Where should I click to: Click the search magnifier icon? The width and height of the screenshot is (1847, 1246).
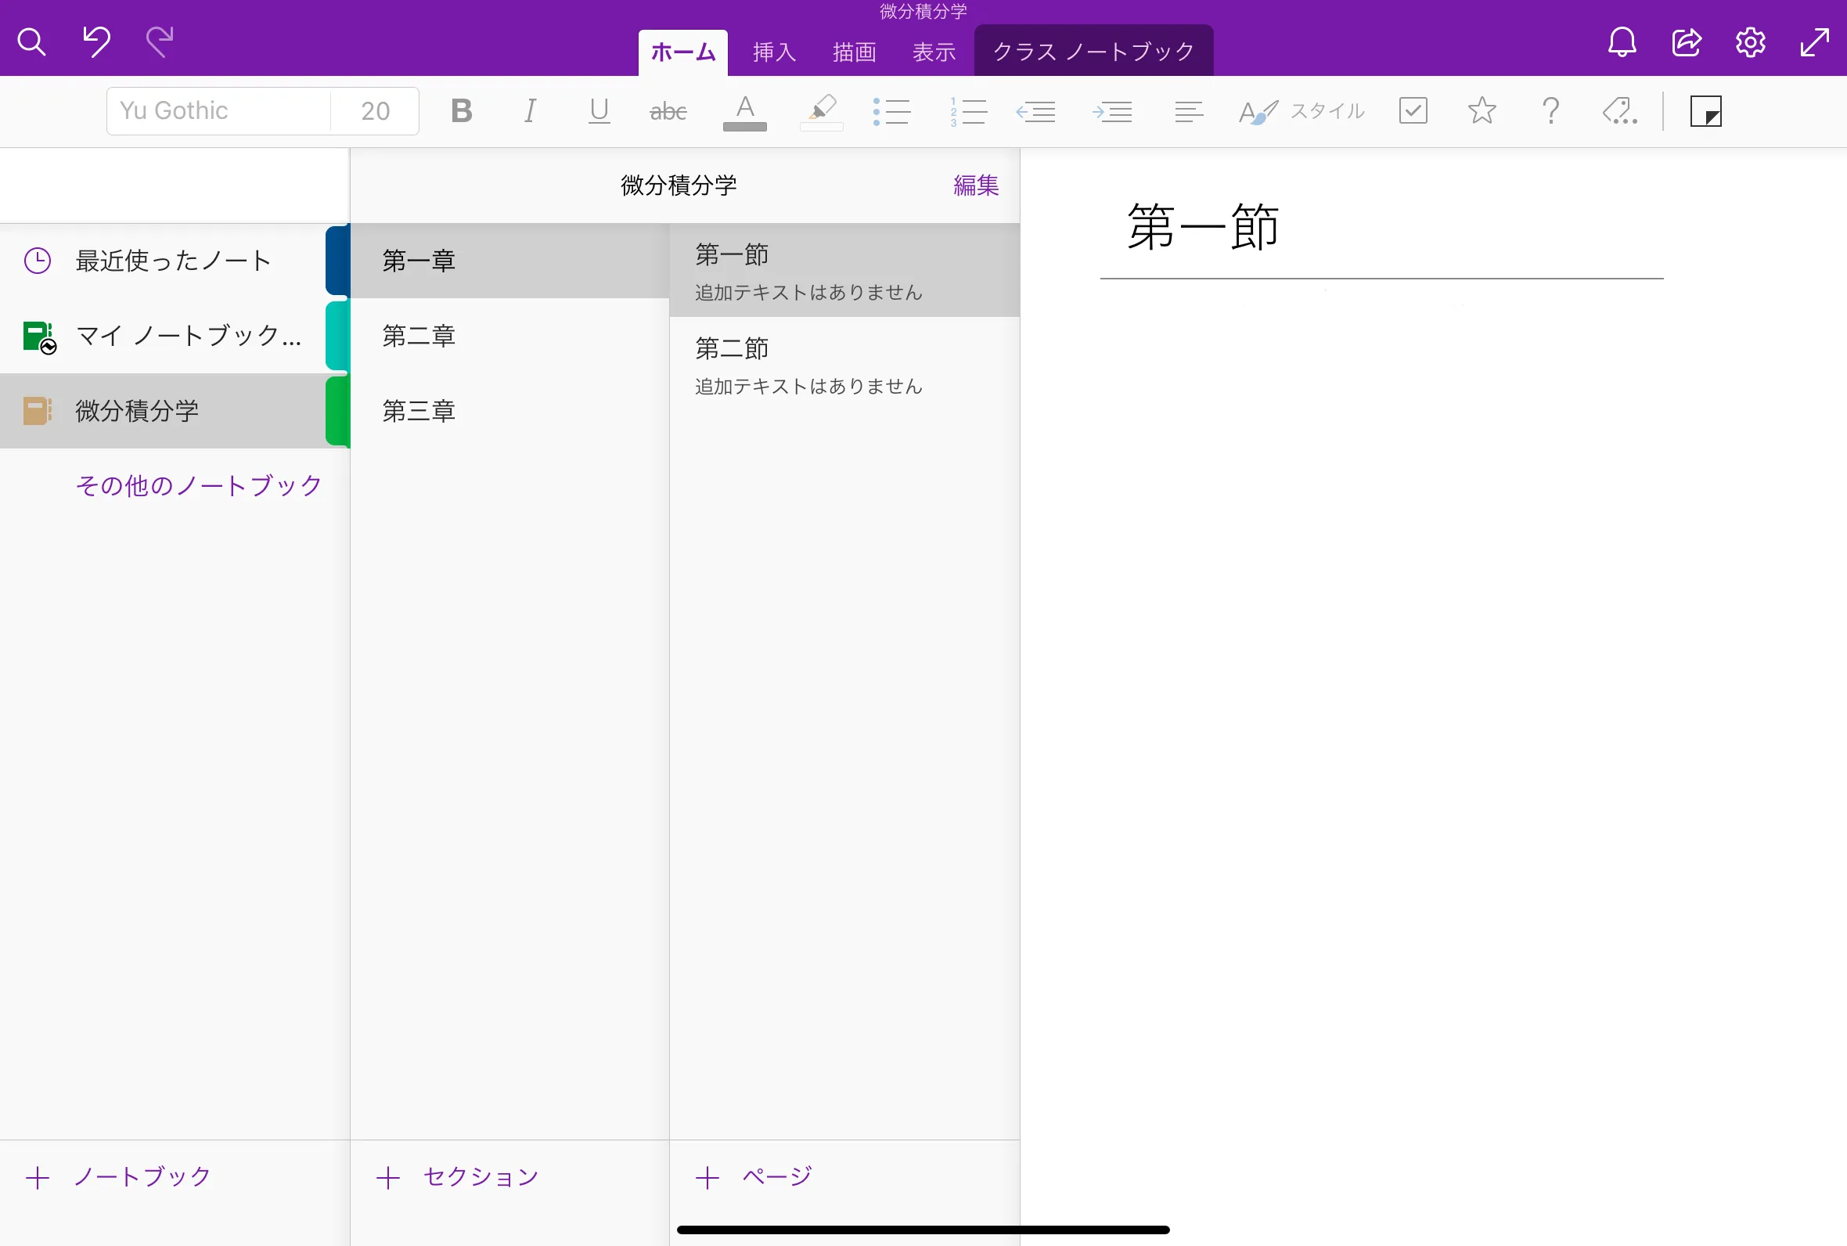(32, 42)
